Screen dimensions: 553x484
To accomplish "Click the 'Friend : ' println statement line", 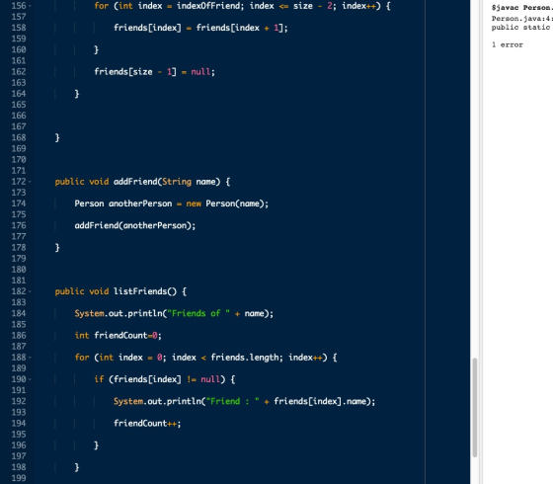I will tap(245, 401).
